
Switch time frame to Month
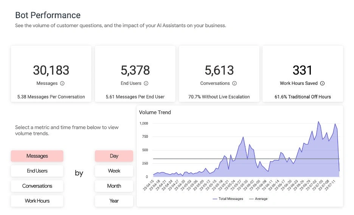coord(114,186)
